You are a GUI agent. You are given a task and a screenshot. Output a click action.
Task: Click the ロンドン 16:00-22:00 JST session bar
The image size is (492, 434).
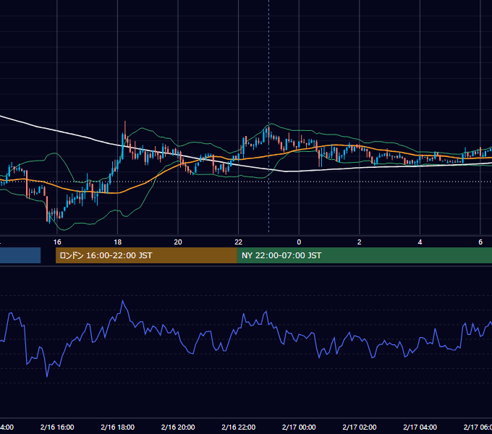click(146, 255)
